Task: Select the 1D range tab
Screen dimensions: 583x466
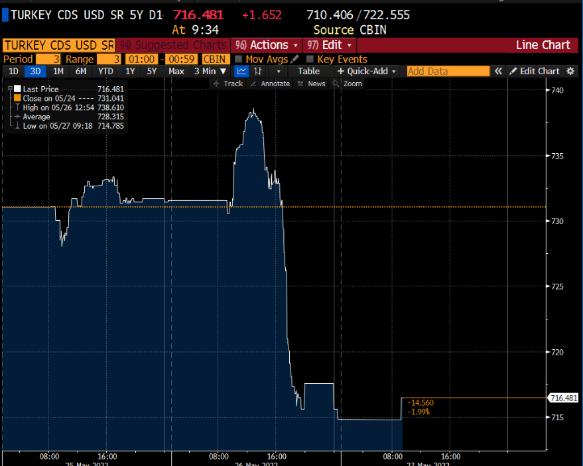Action: pos(13,71)
